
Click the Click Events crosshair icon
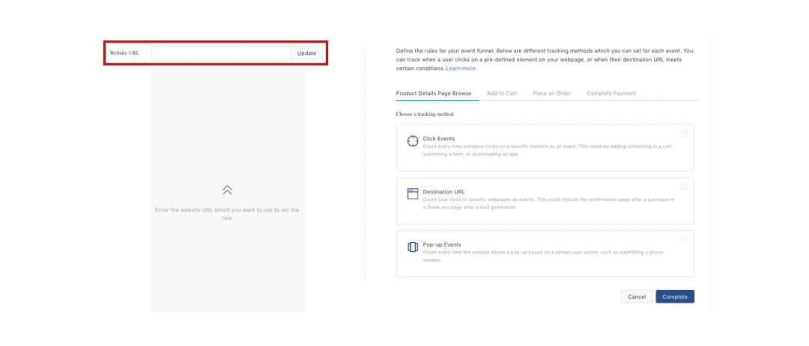click(413, 141)
